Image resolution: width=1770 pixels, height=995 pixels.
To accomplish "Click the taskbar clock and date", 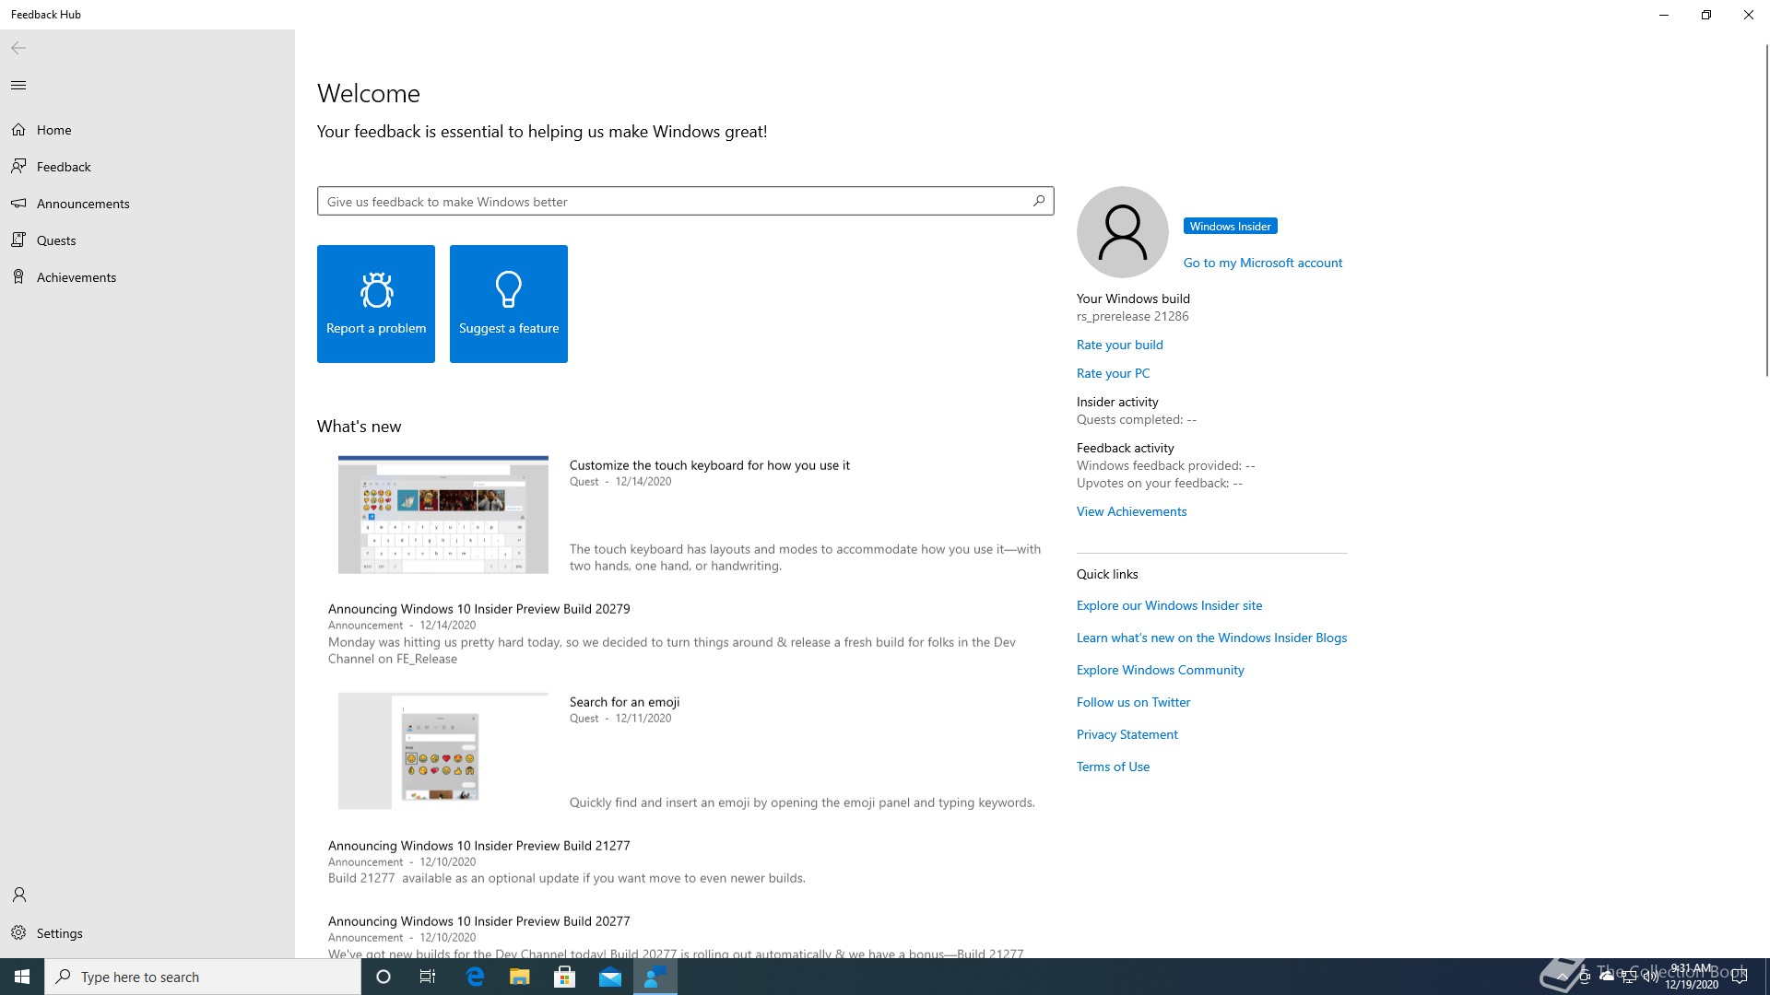I will tap(1692, 977).
